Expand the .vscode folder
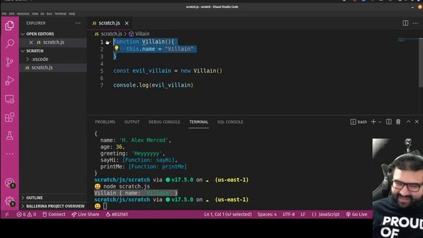Viewport: 423px width, 238px height. [53, 59]
